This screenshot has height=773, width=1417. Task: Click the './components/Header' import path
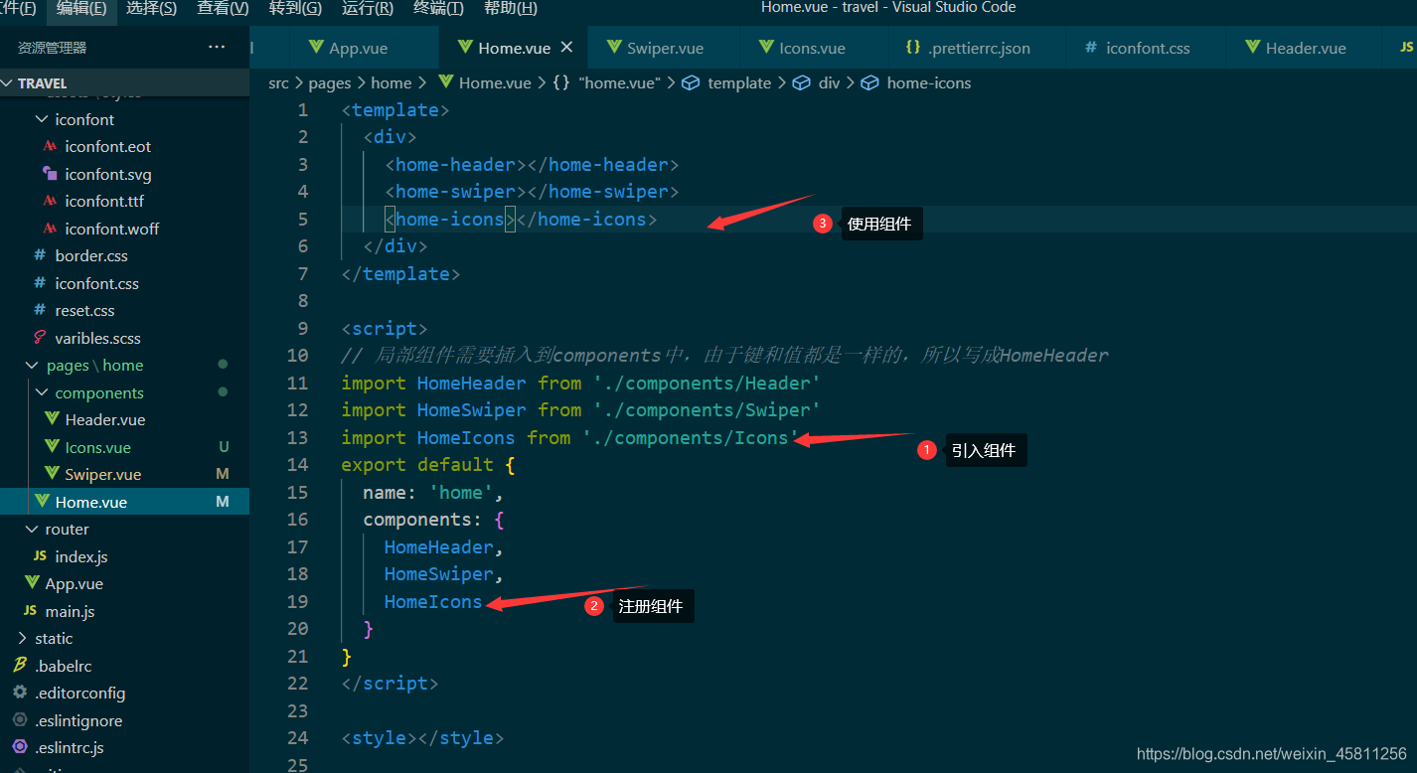[x=707, y=384]
